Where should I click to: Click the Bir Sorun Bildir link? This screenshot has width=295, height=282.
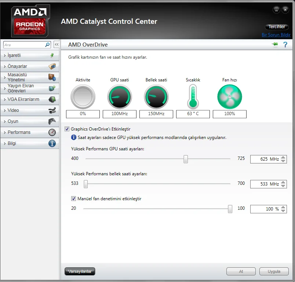click(276, 35)
